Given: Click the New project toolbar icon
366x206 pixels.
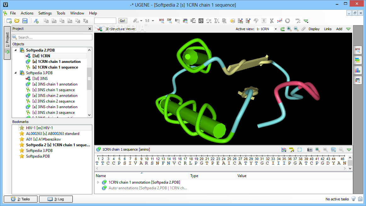Looking at the screenshot, I should pyautogui.click(x=9, y=21).
